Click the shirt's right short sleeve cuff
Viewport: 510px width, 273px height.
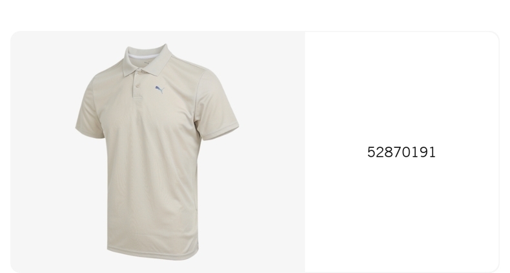(221, 132)
